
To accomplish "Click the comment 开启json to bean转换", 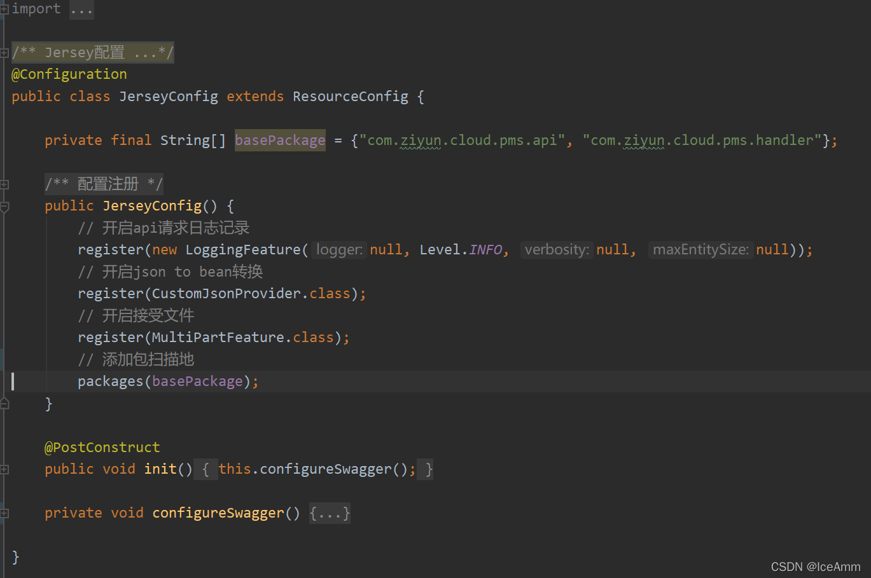I will pyautogui.click(x=170, y=272).
